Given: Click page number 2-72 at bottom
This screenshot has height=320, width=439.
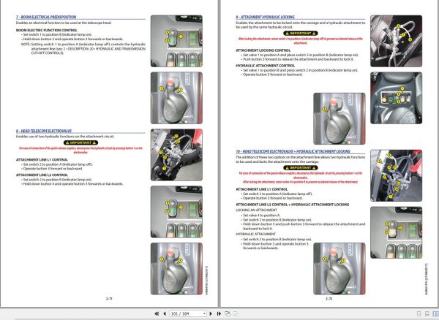Looking at the screenshot, I should (329, 299).
